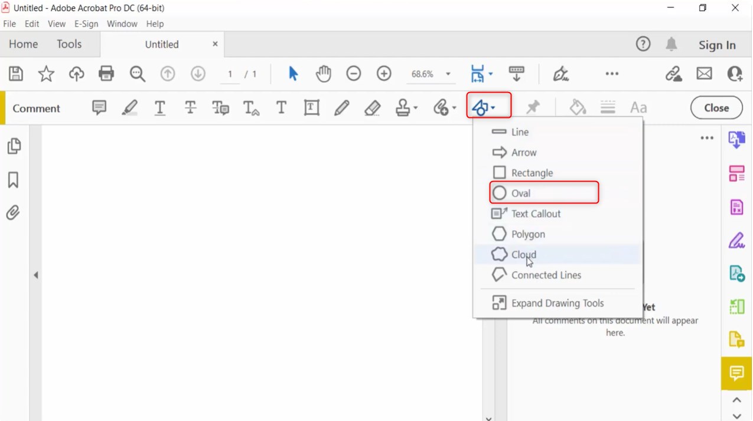Viewport: 753px width, 421px height.
Task: Click the Close button on comment toolbar
Action: 716,108
